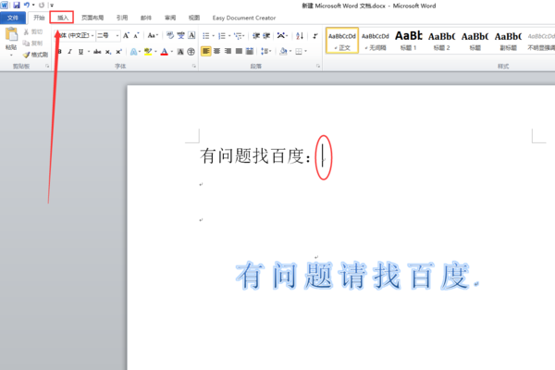Undo the last action

(27, 6)
